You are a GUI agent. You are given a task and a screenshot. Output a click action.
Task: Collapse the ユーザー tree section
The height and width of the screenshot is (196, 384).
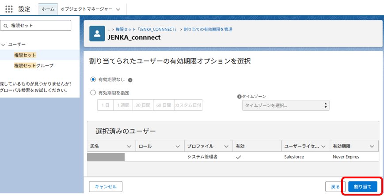(x=3, y=45)
